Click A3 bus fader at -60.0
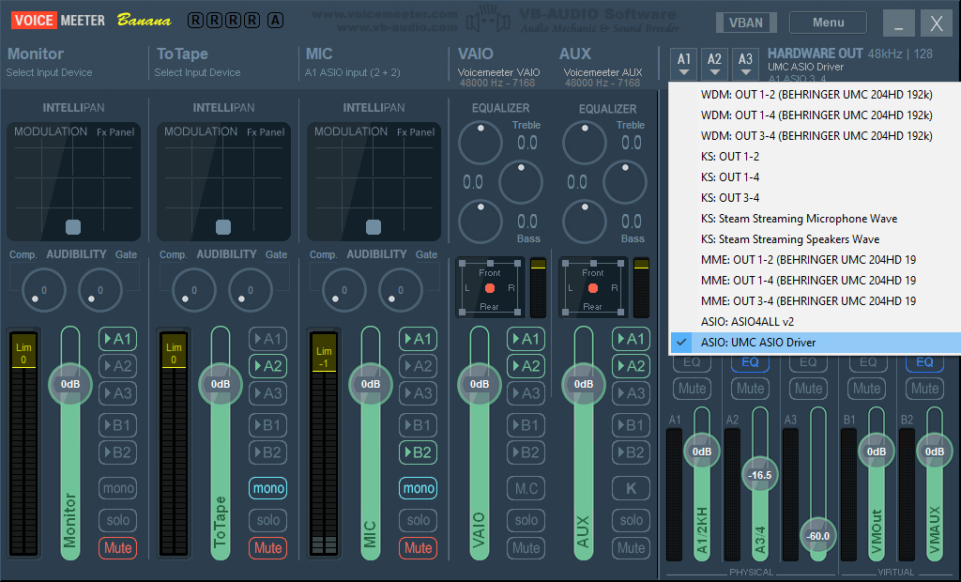Viewport: 961px width, 582px height. 817,536
